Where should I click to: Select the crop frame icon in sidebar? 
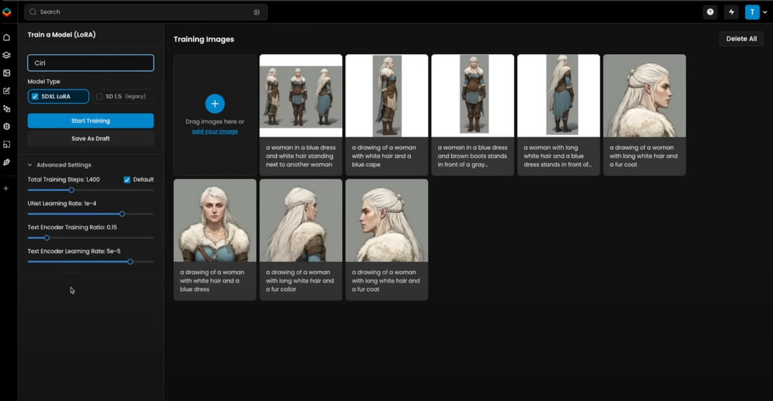coord(6,144)
